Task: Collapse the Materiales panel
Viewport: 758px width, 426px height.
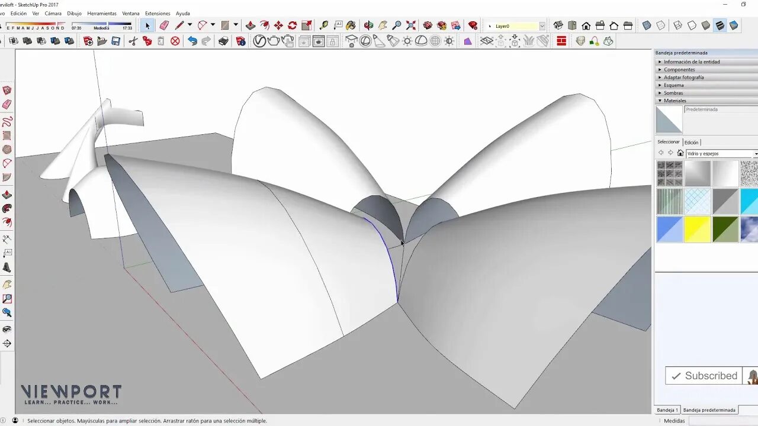Action: tap(706, 101)
